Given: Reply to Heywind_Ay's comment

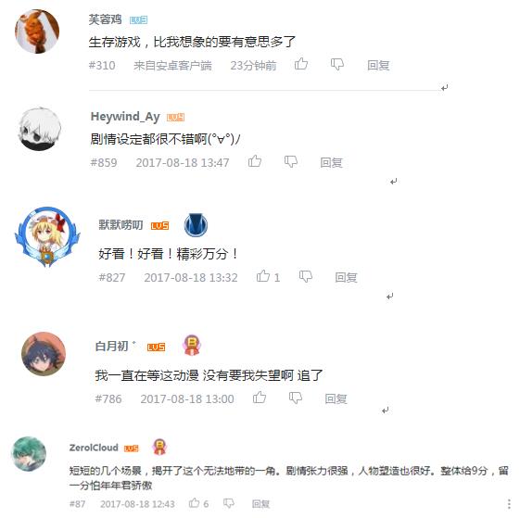Looking at the screenshot, I should click(331, 162).
